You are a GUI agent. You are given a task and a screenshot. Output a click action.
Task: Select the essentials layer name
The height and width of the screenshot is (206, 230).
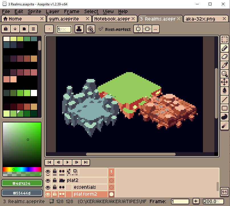85,187
